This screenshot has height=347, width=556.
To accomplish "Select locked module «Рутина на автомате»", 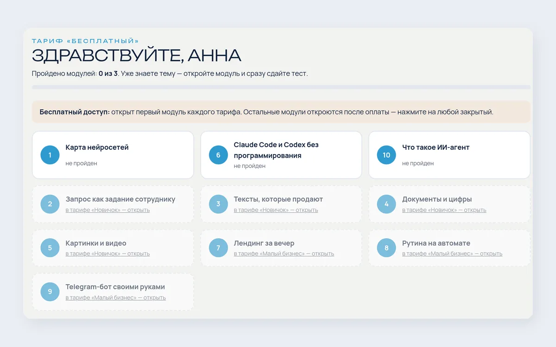I will [x=449, y=248].
